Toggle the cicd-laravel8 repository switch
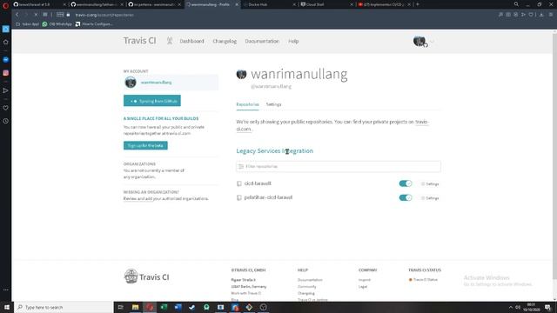Screen dimensions: 557x313 (x=406, y=183)
